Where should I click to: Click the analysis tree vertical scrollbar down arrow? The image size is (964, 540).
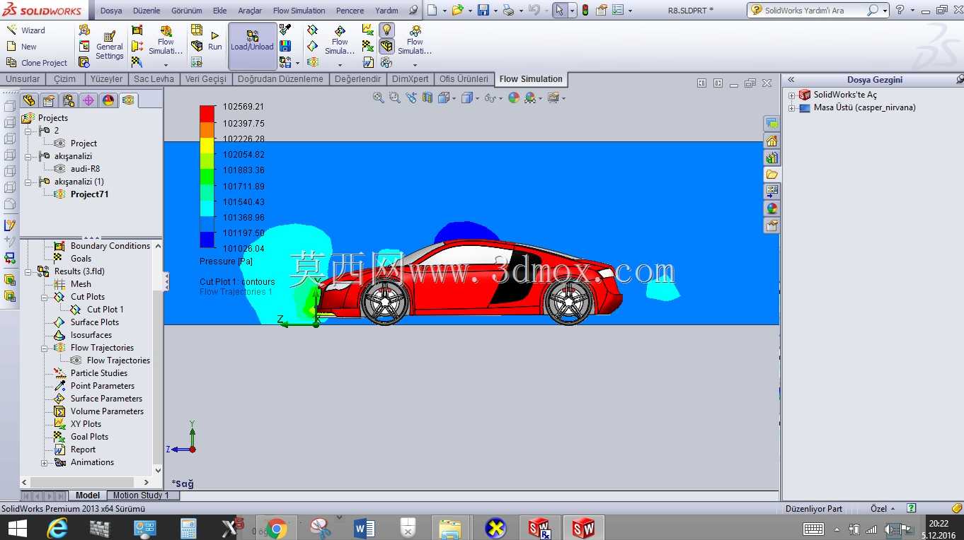(x=158, y=470)
